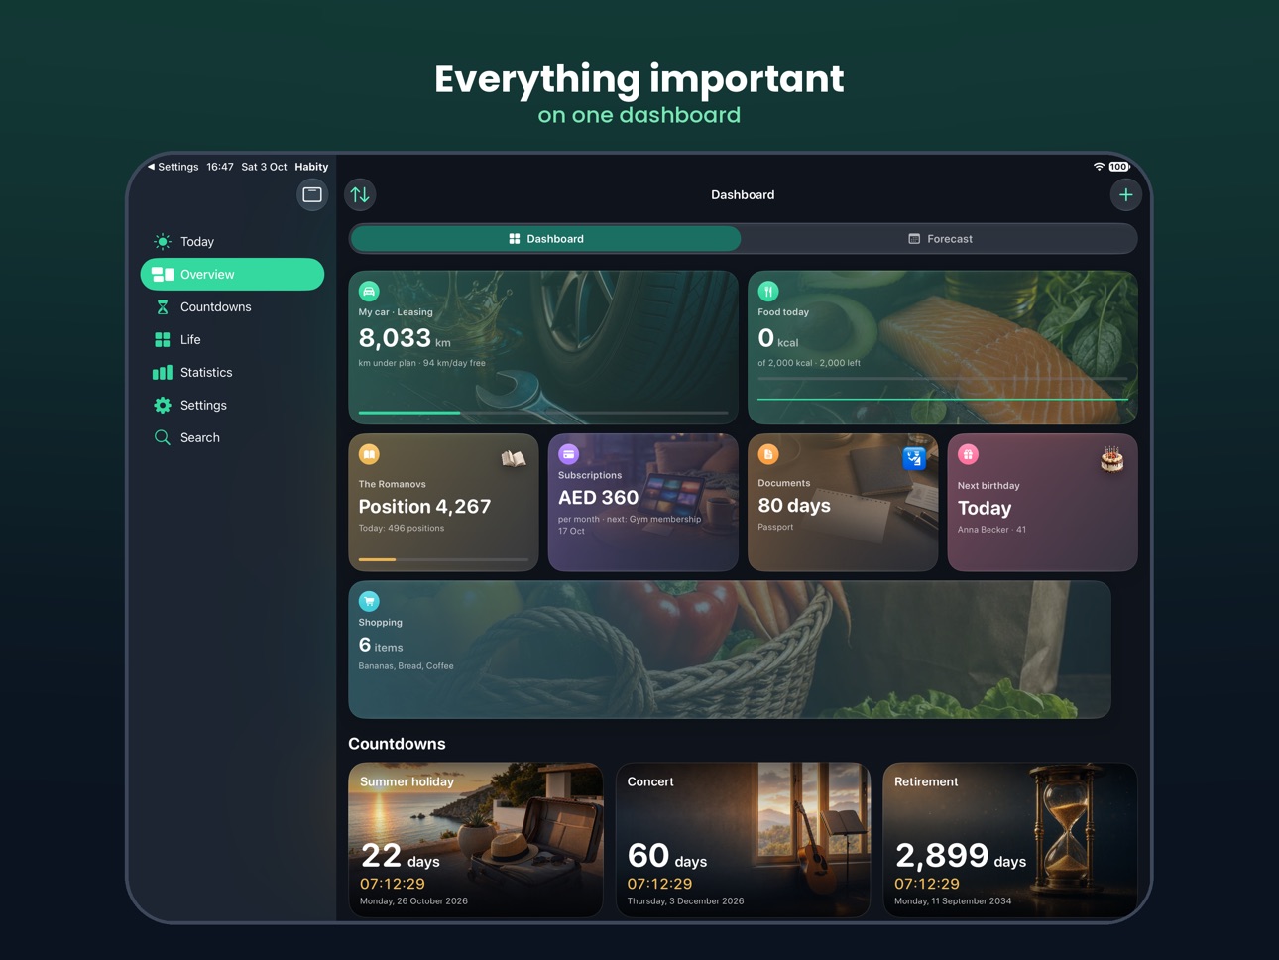Open the Retirement countdown card
This screenshot has width=1279, height=960.
(1010, 840)
